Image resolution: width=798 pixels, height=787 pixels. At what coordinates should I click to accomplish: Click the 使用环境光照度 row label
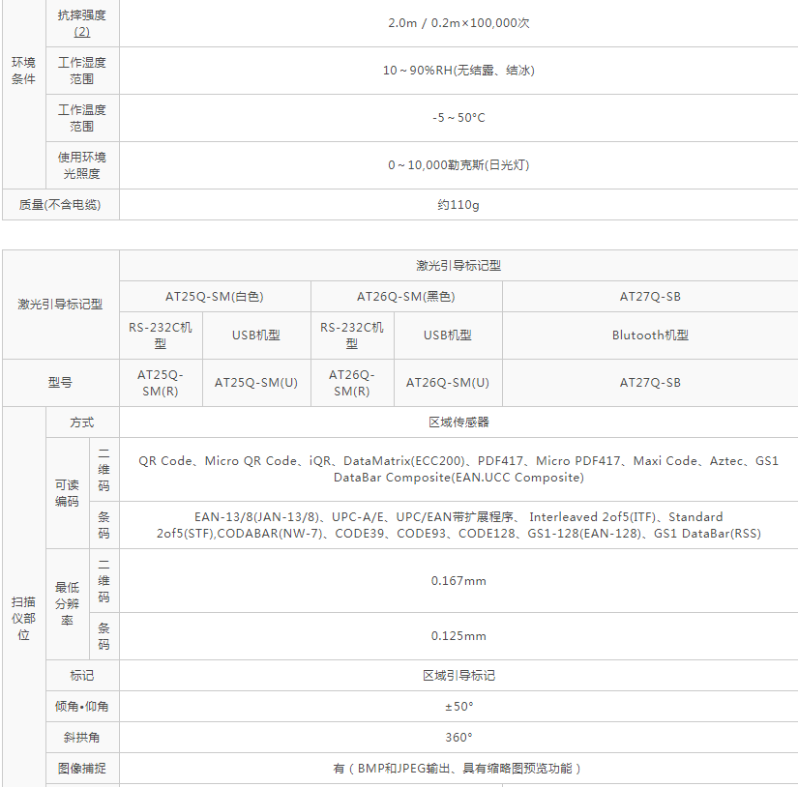(x=82, y=165)
